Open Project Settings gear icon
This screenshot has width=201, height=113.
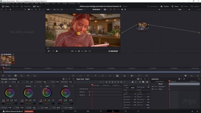coord(198,111)
